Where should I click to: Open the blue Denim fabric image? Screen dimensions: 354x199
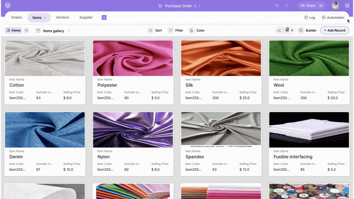45,130
